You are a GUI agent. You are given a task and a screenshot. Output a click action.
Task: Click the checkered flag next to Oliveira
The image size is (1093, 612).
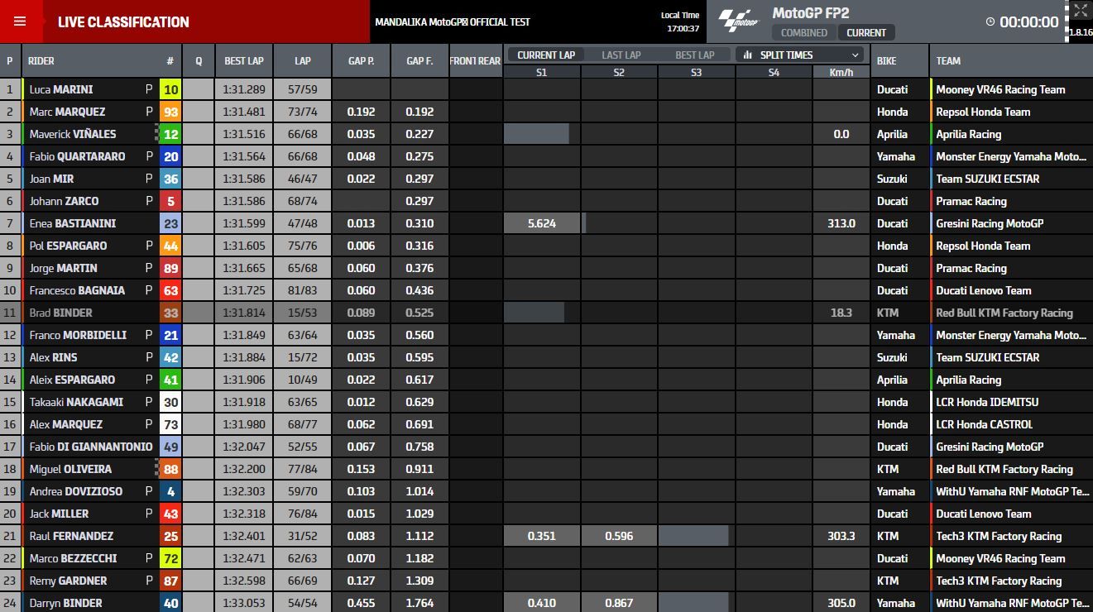coord(156,469)
